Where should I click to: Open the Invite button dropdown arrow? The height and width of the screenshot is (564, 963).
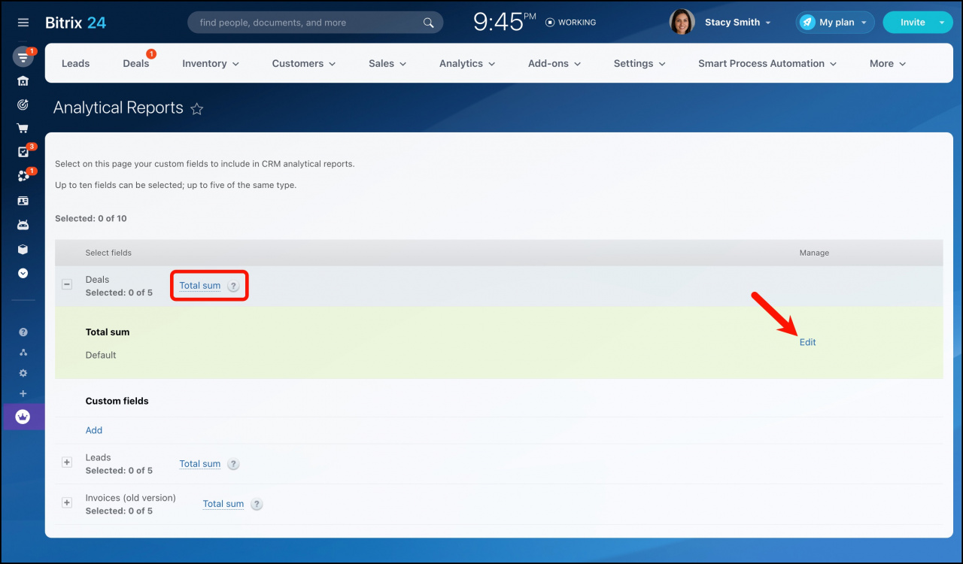pyautogui.click(x=943, y=23)
